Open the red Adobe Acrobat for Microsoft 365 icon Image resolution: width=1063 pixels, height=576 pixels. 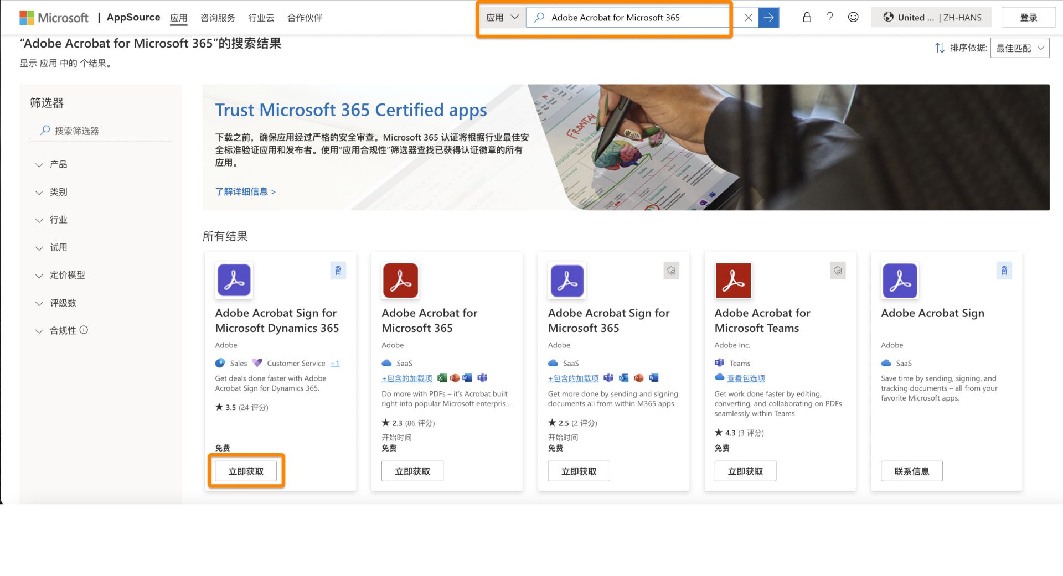[x=400, y=281]
